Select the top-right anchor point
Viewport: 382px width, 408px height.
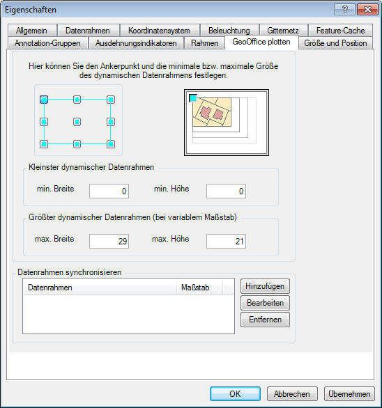111,100
